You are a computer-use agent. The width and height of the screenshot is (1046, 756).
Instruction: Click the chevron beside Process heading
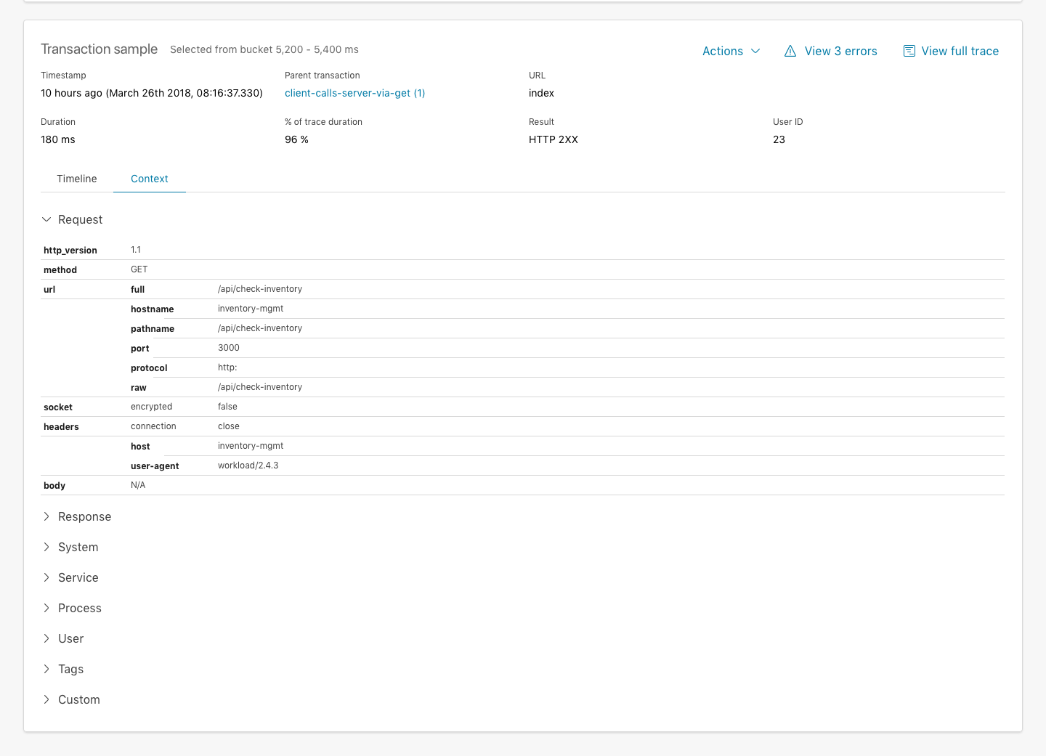(46, 608)
